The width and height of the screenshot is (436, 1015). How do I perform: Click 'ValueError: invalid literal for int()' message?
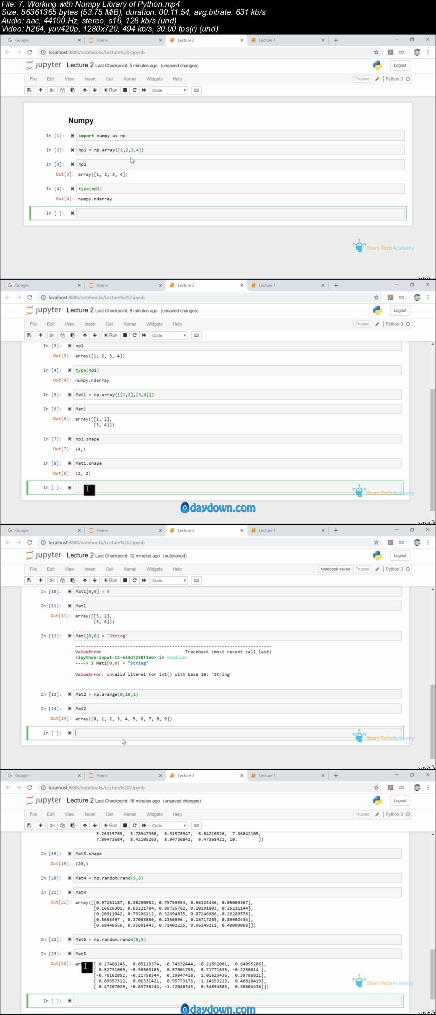pyautogui.click(x=153, y=674)
